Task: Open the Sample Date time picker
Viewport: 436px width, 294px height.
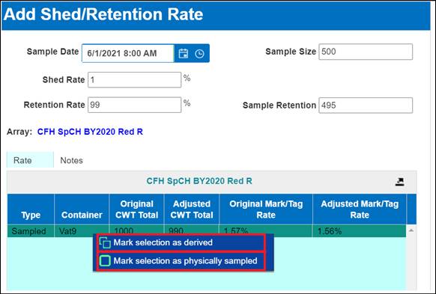Action: click(x=199, y=53)
